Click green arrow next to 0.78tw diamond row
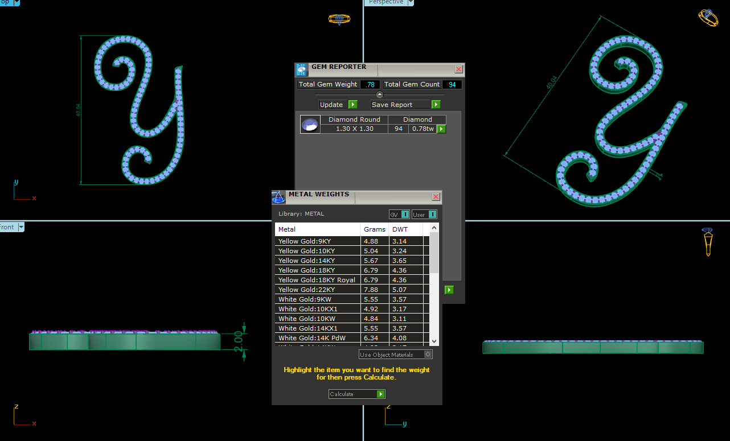730x441 pixels. (x=441, y=129)
